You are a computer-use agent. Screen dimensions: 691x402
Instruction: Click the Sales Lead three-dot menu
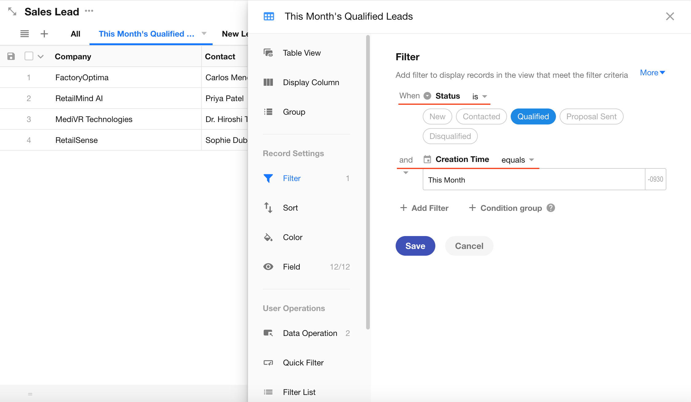point(89,11)
